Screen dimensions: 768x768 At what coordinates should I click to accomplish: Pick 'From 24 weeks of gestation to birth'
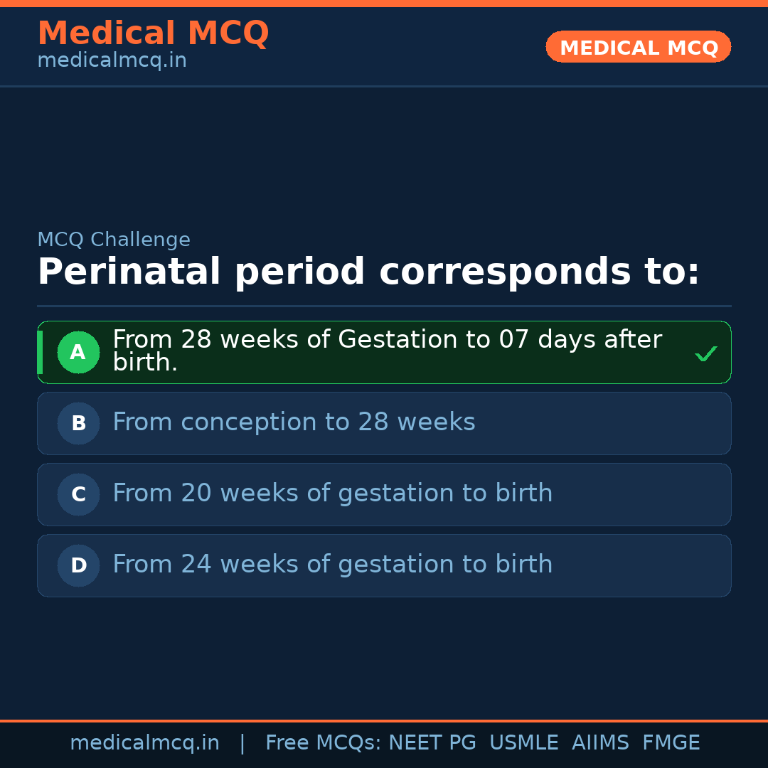pos(332,565)
